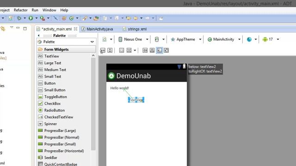Click the left panel maximize icon

(25, 29)
